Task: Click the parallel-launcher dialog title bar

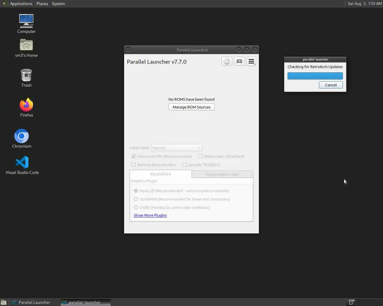Action: coord(315,59)
